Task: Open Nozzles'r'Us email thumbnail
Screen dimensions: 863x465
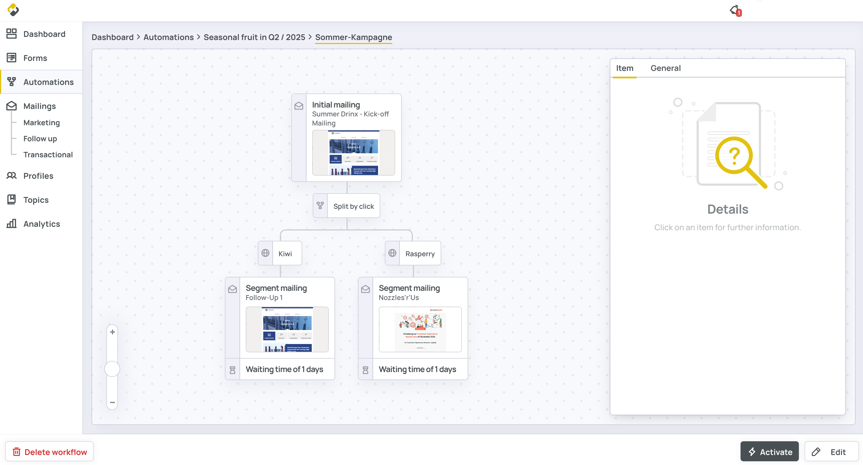Action: pyautogui.click(x=420, y=329)
